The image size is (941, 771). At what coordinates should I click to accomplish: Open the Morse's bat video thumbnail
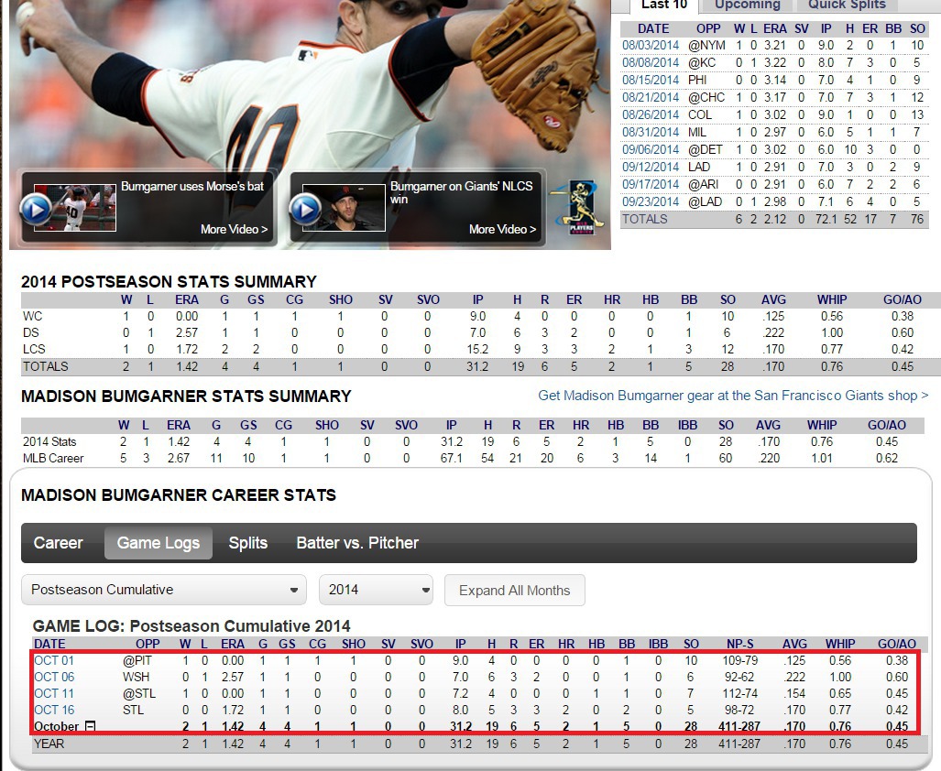75,208
